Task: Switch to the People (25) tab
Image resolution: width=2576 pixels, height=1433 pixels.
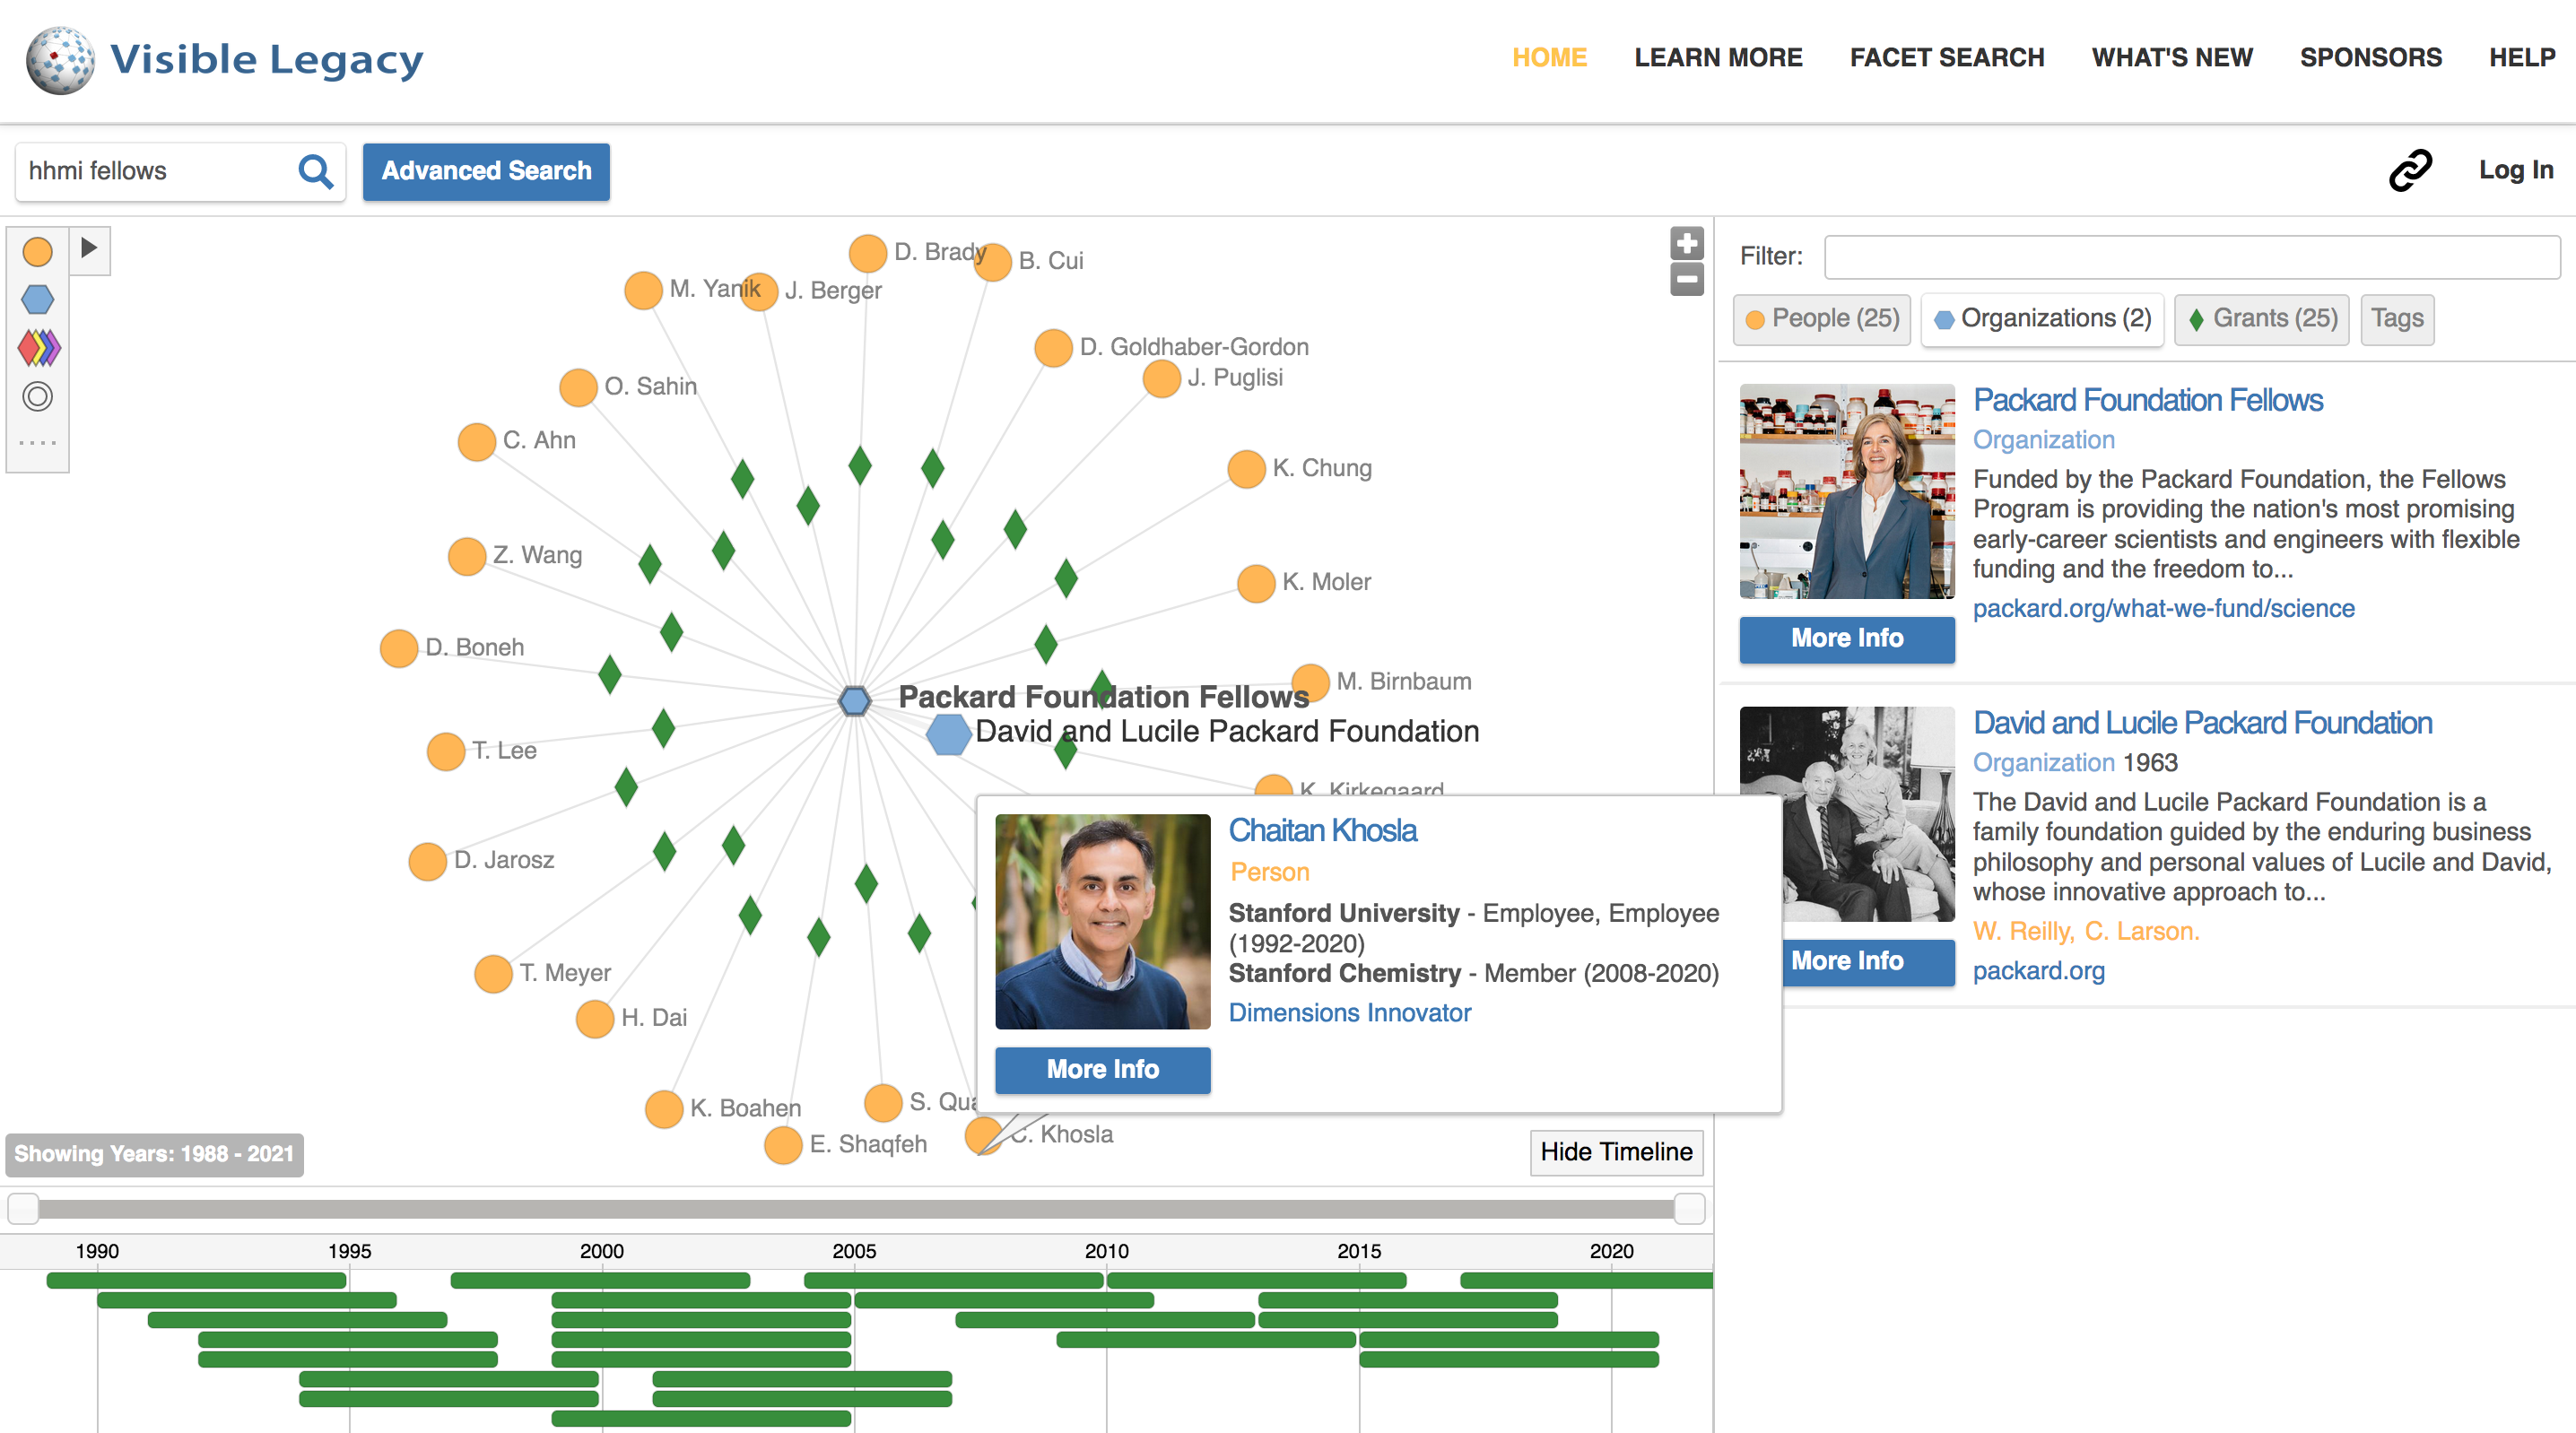Action: point(1822,319)
